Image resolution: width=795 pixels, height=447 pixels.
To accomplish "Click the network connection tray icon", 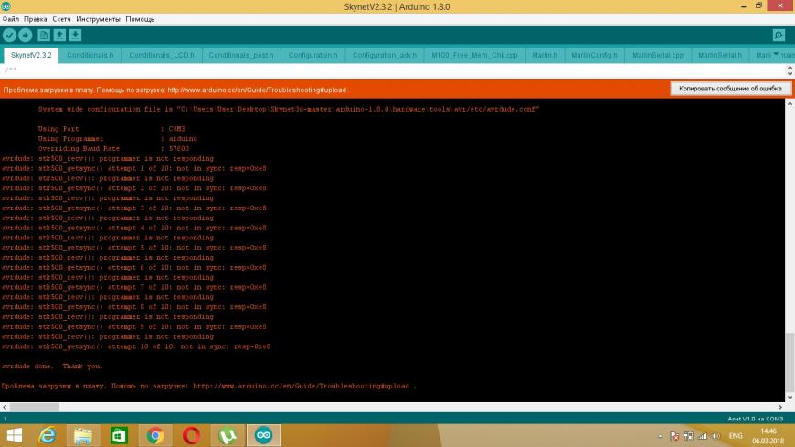I will [x=688, y=436].
